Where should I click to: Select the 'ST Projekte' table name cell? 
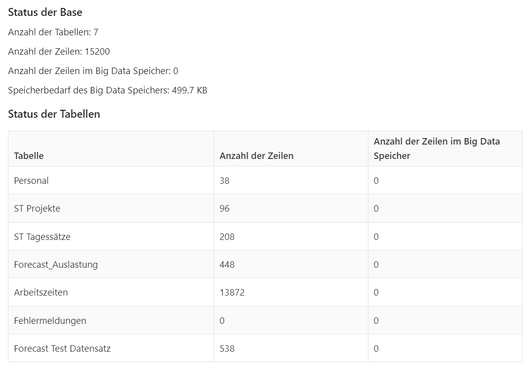tap(37, 209)
